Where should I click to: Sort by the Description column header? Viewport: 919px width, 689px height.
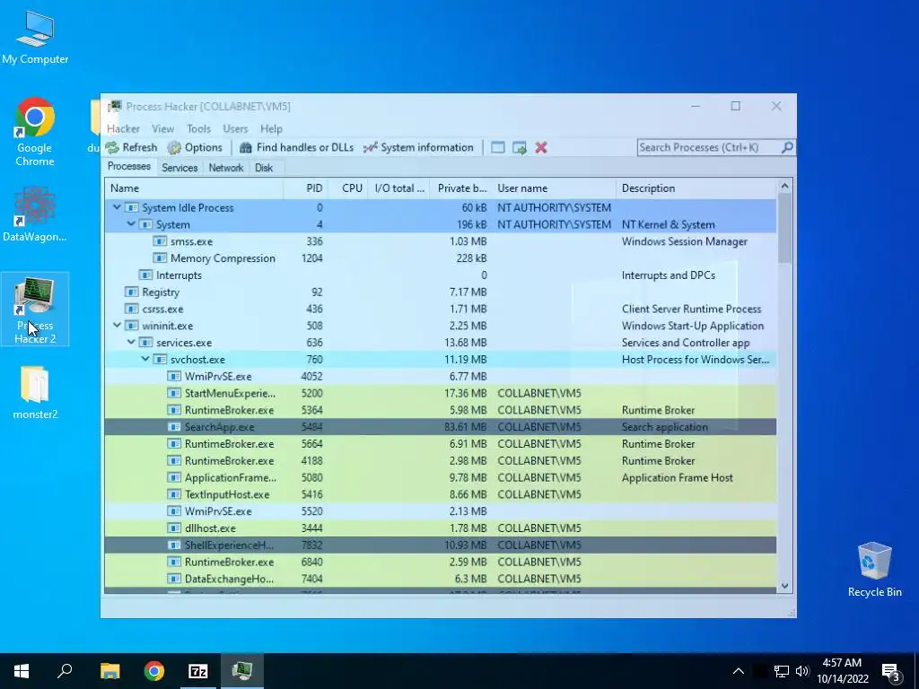pos(696,188)
